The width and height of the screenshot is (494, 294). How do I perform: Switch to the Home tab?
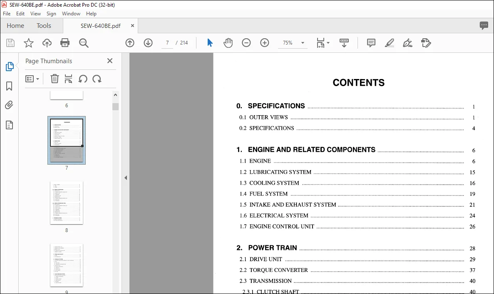15,25
